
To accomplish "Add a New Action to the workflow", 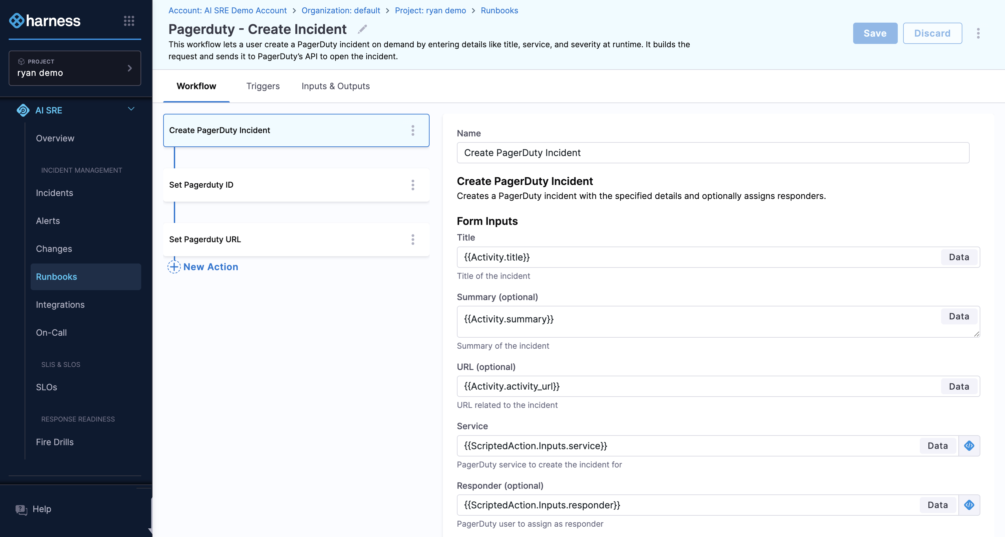I will pos(203,267).
